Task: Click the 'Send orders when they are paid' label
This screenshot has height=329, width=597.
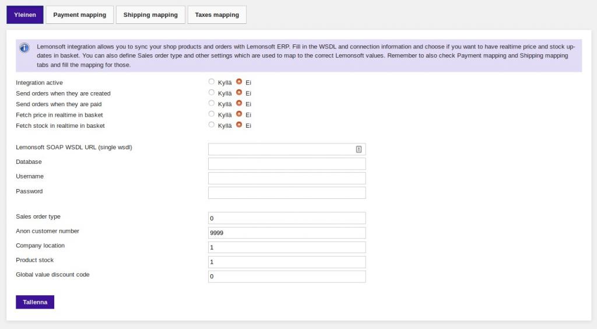Action: click(59, 104)
